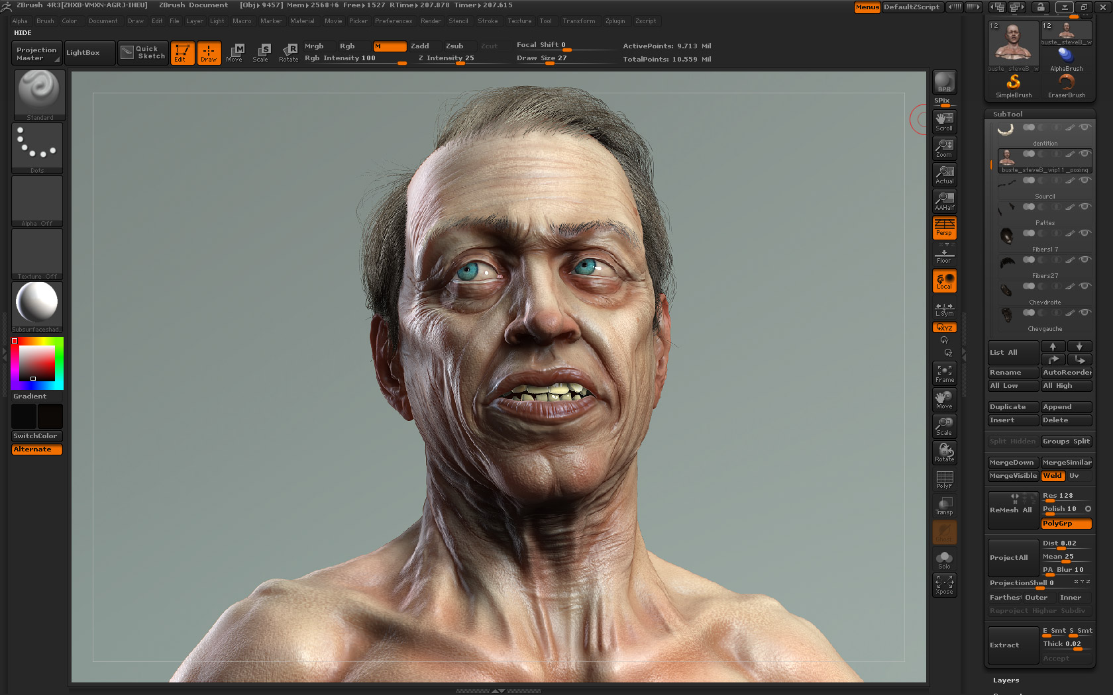Toggle the Weld option
The image size is (1113, 695).
coord(1053,476)
